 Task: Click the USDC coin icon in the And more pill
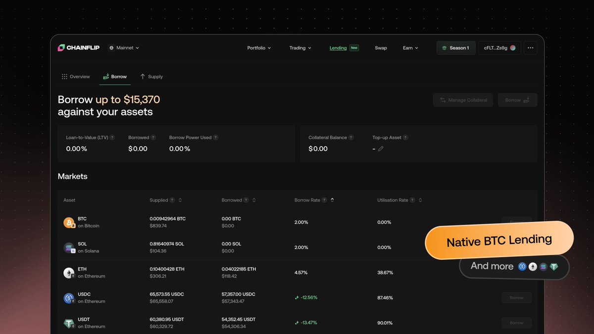pos(521,266)
